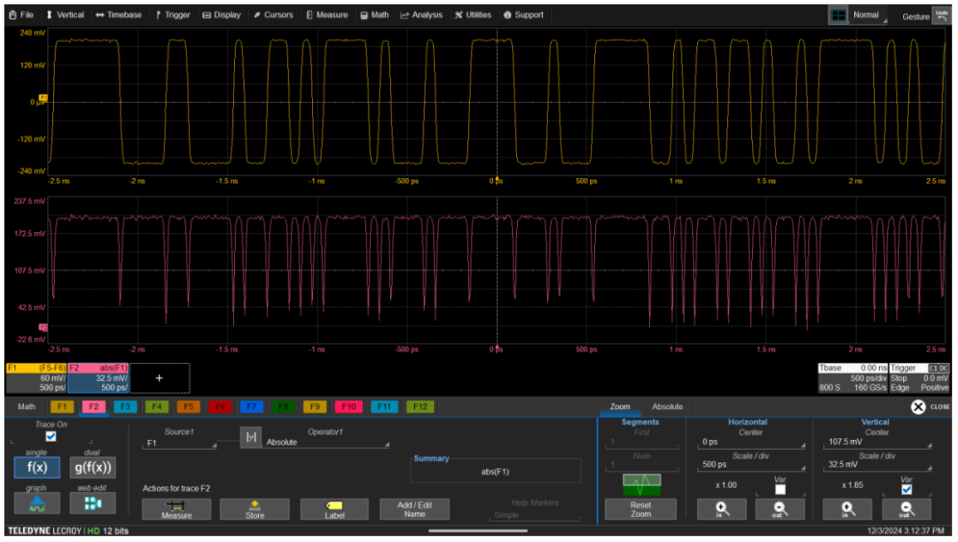The height and width of the screenshot is (542, 958).
Task: Open the Trigger menu
Action: coord(173,15)
